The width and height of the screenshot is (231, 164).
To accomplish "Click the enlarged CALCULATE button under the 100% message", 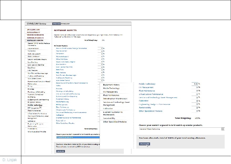I will point(145,144).
